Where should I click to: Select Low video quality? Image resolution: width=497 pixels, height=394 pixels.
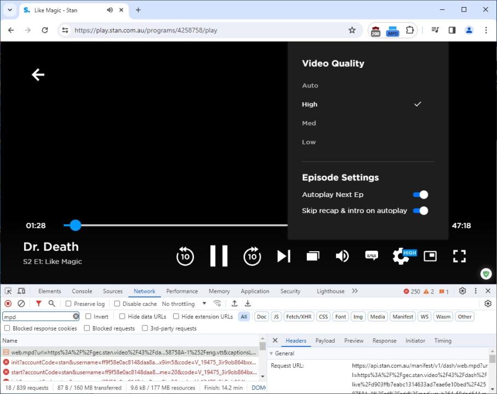[x=309, y=142]
